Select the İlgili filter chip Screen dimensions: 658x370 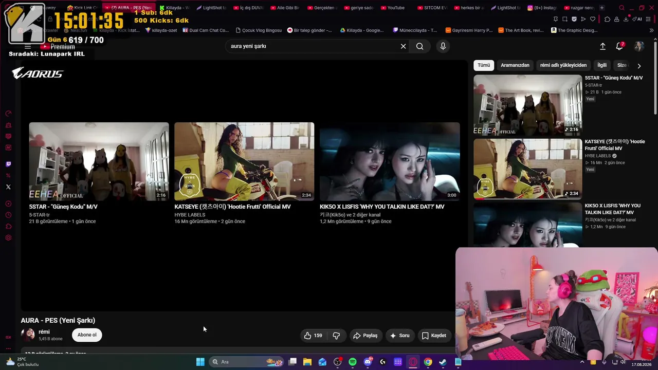(602, 65)
